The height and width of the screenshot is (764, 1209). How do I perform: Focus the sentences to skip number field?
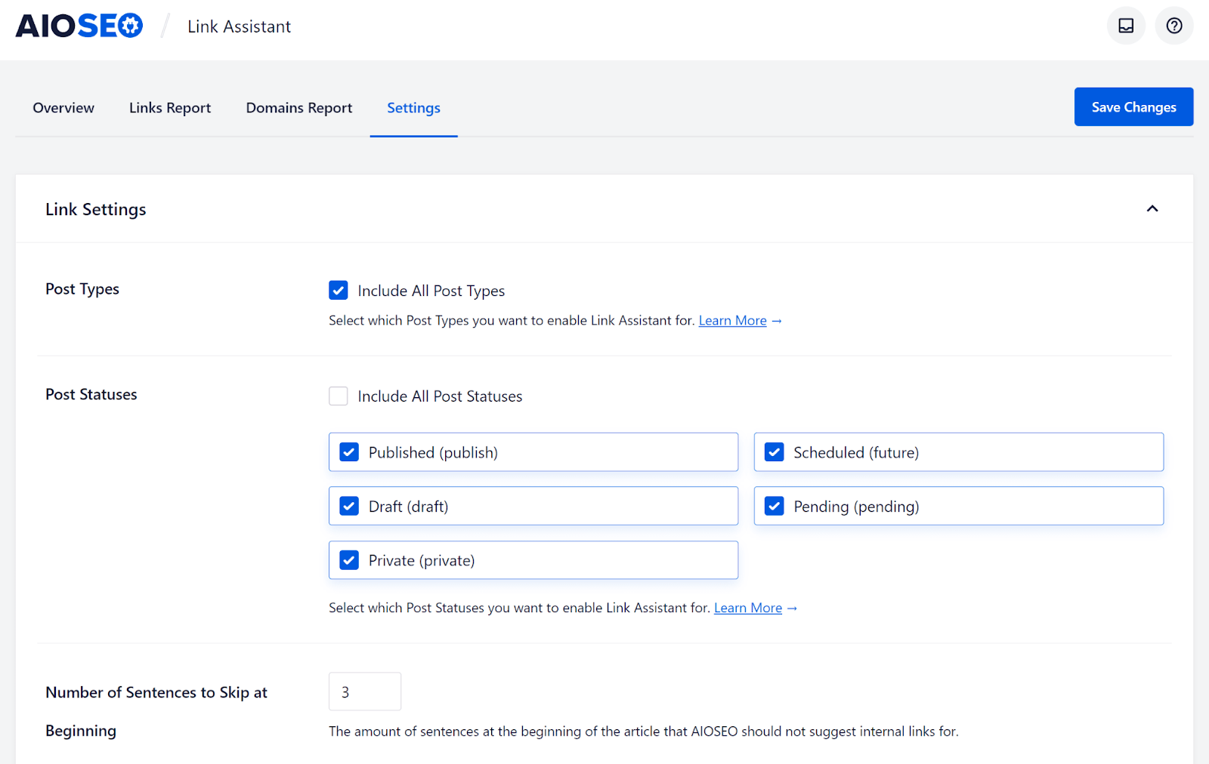pos(365,692)
